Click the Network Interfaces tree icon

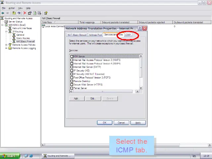pyautogui.click(x=10, y=28)
